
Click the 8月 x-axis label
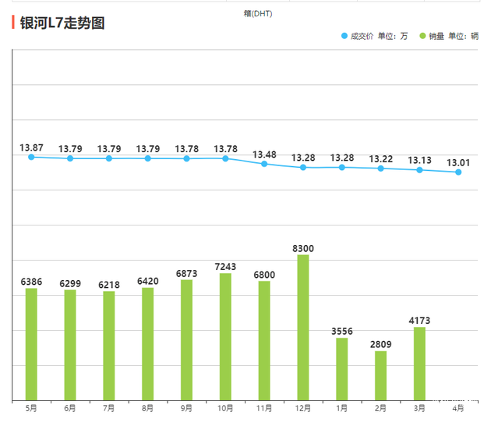147,408
